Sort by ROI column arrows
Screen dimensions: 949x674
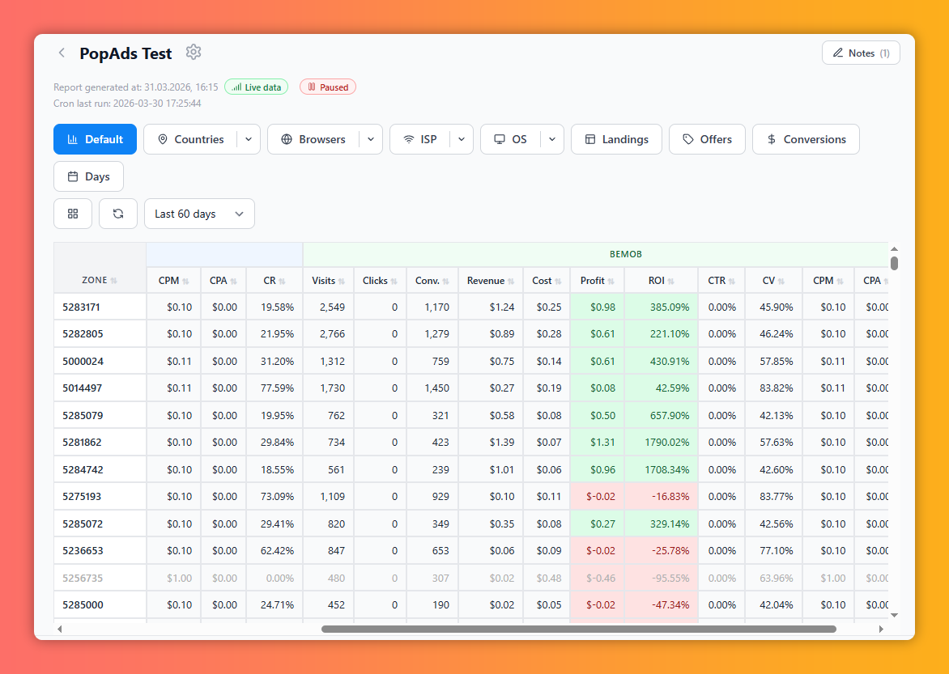(671, 282)
